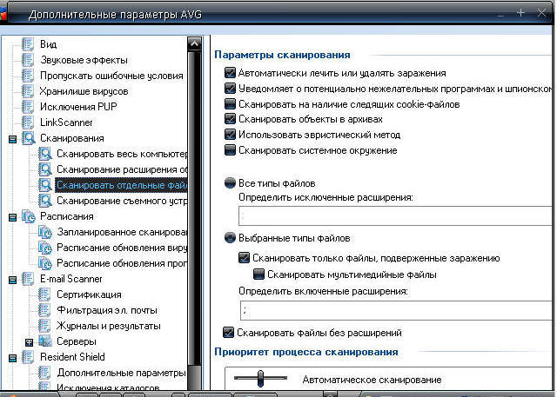557x397 pixels.
Task: Select the Все типы файлов radio button
Action: pyautogui.click(x=230, y=183)
